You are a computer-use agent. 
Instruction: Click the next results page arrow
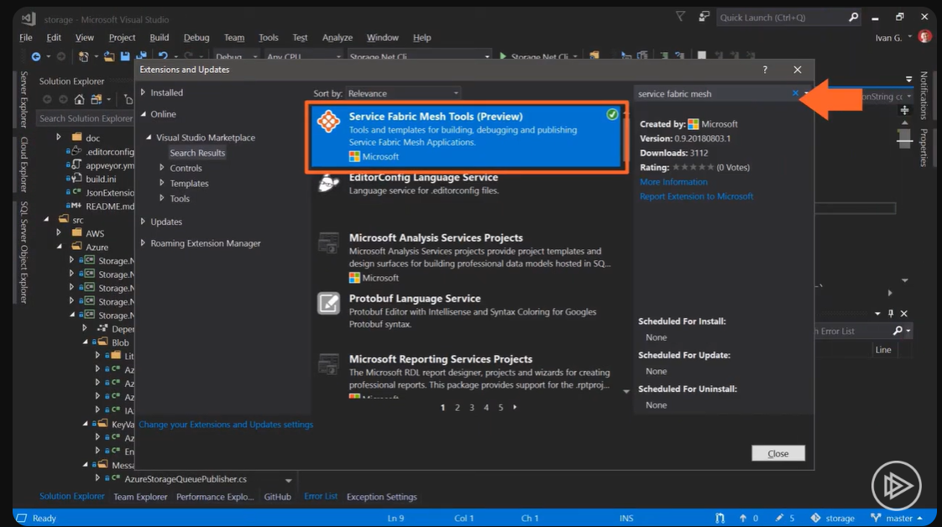[x=515, y=407]
